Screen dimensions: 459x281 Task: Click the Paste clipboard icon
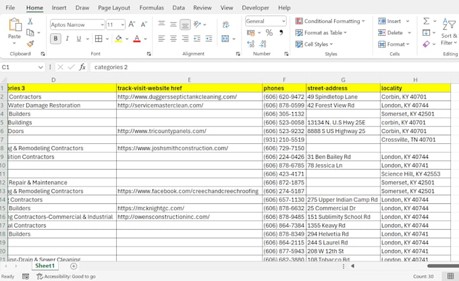[x=14, y=25]
